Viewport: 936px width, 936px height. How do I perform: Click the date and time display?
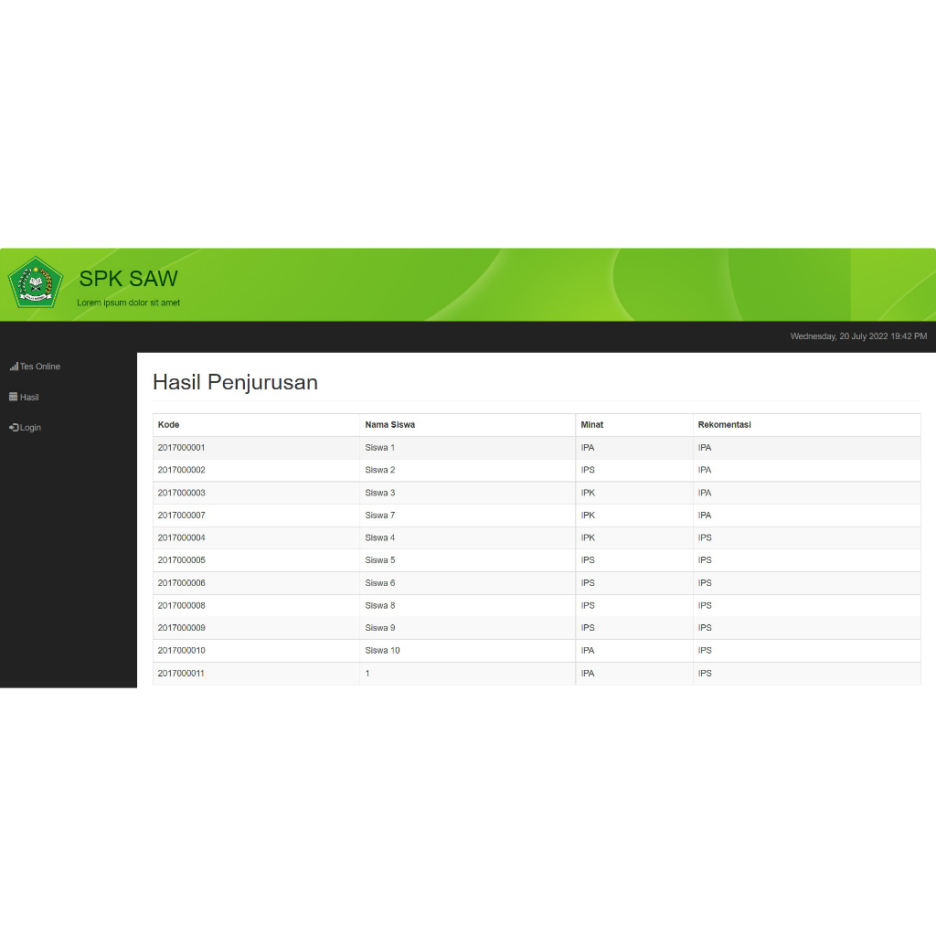point(858,336)
